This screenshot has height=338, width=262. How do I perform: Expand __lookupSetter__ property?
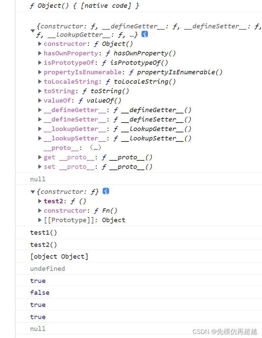(40, 138)
